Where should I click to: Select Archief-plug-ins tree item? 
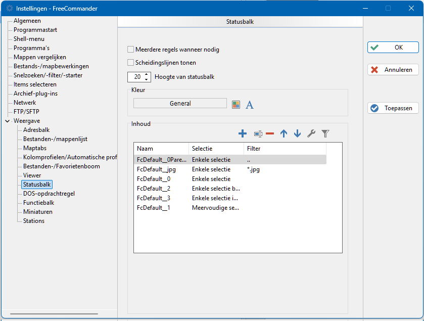35,94
